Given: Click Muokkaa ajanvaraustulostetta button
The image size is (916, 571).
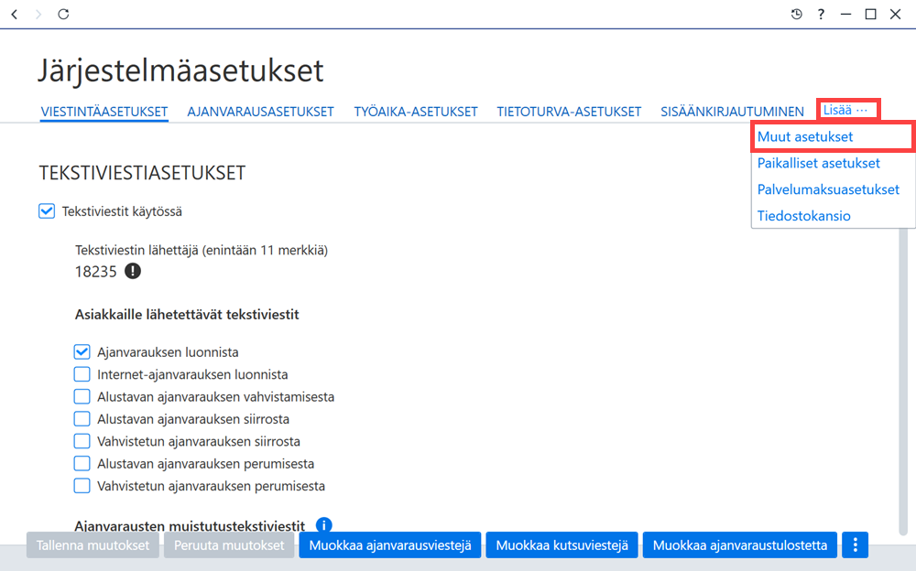Looking at the screenshot, I should click(739, 545).
